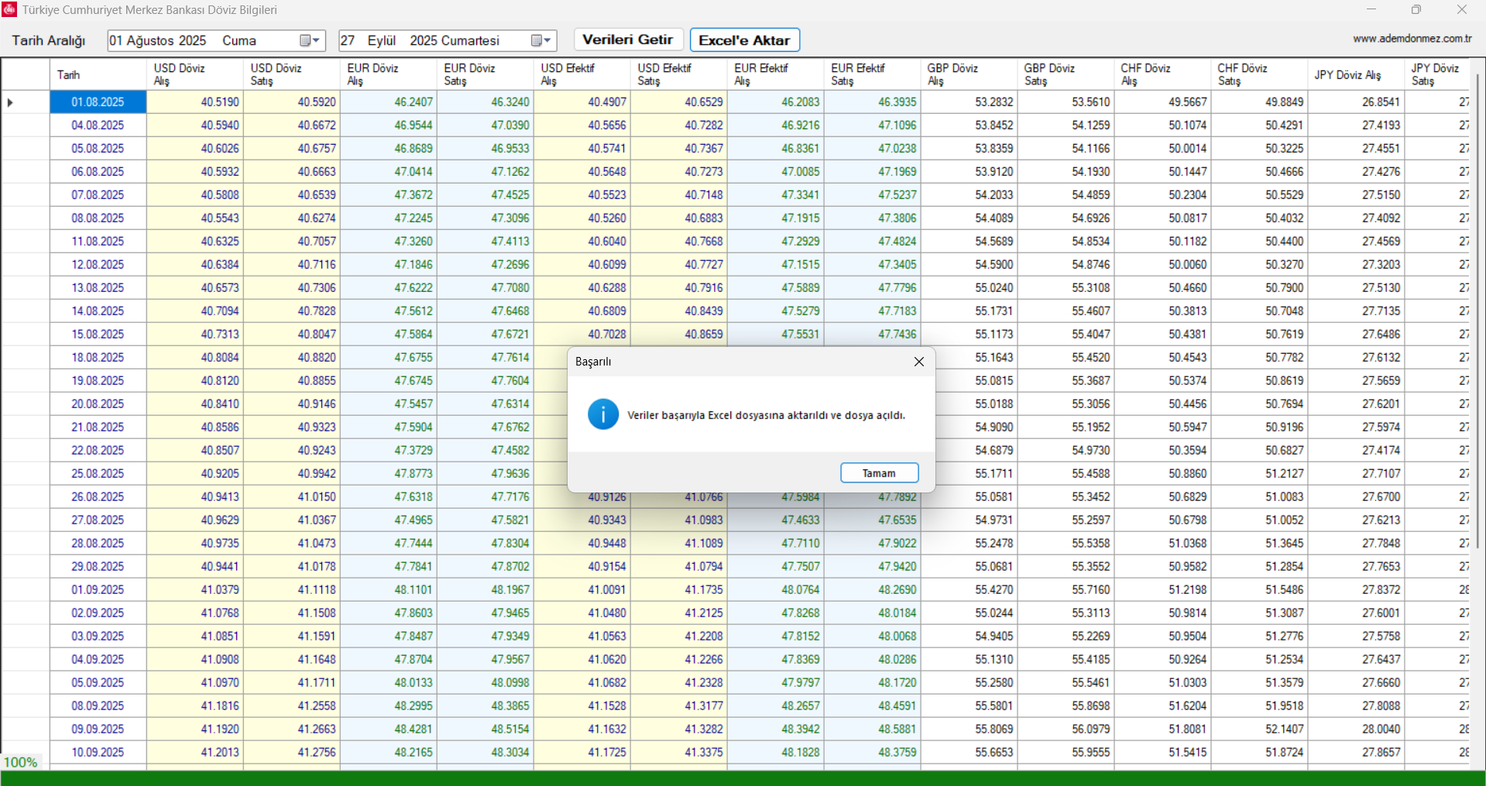Image resolution: width=1486 pixels, height=786 pixels.
Task: Click the application icon in the title bar
Action: coord(9,9)
